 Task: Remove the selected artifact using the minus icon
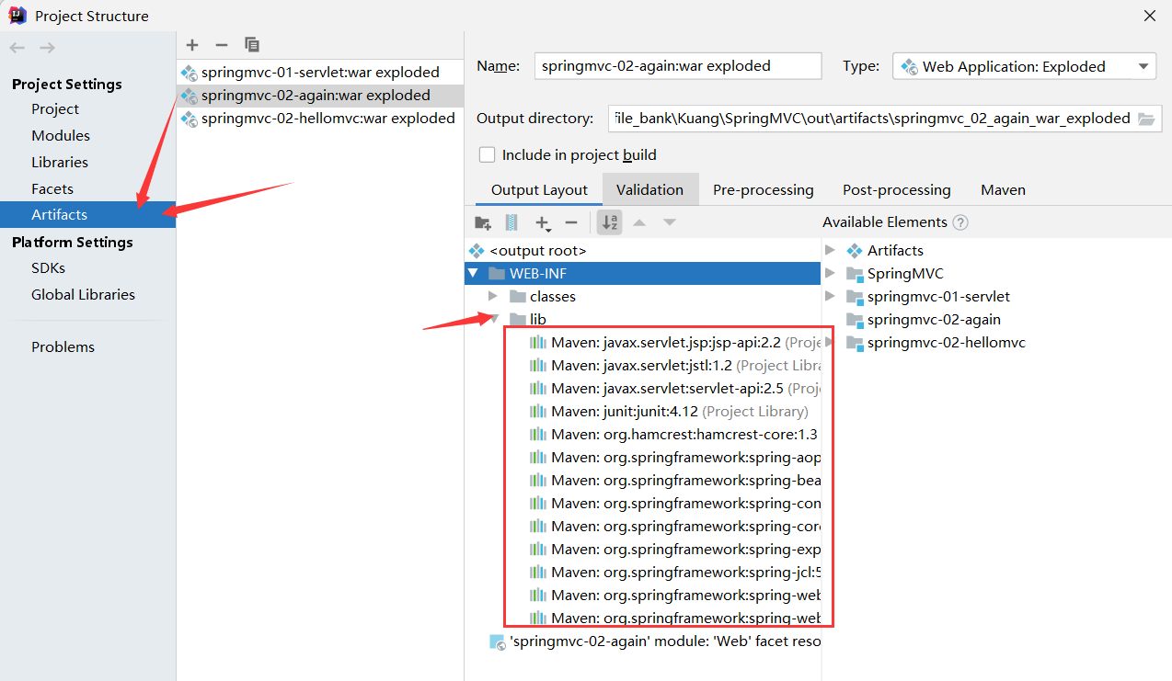[x=221, y=44]
